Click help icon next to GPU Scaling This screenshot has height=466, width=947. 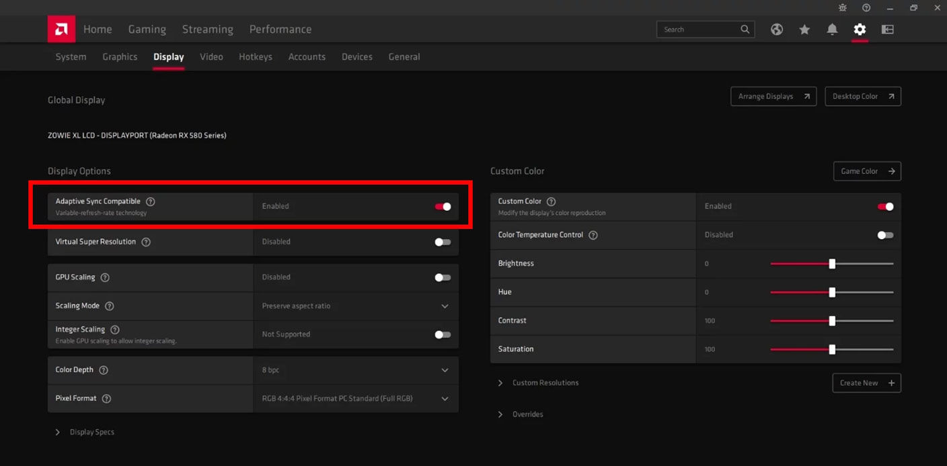coord(105,277)
